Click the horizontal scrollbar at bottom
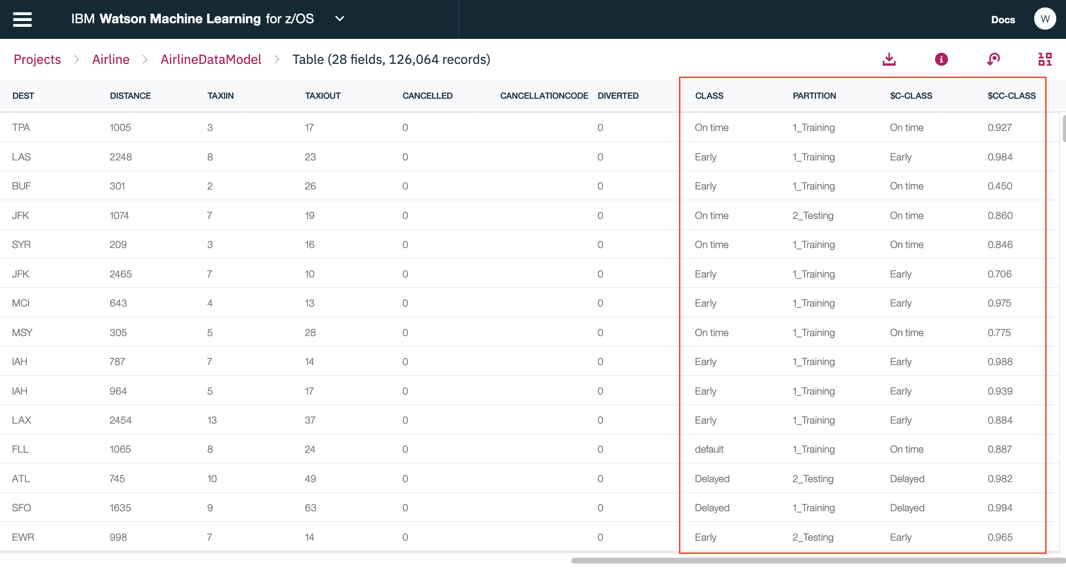This screenshot has width=1066, height=572. (818, 560)
